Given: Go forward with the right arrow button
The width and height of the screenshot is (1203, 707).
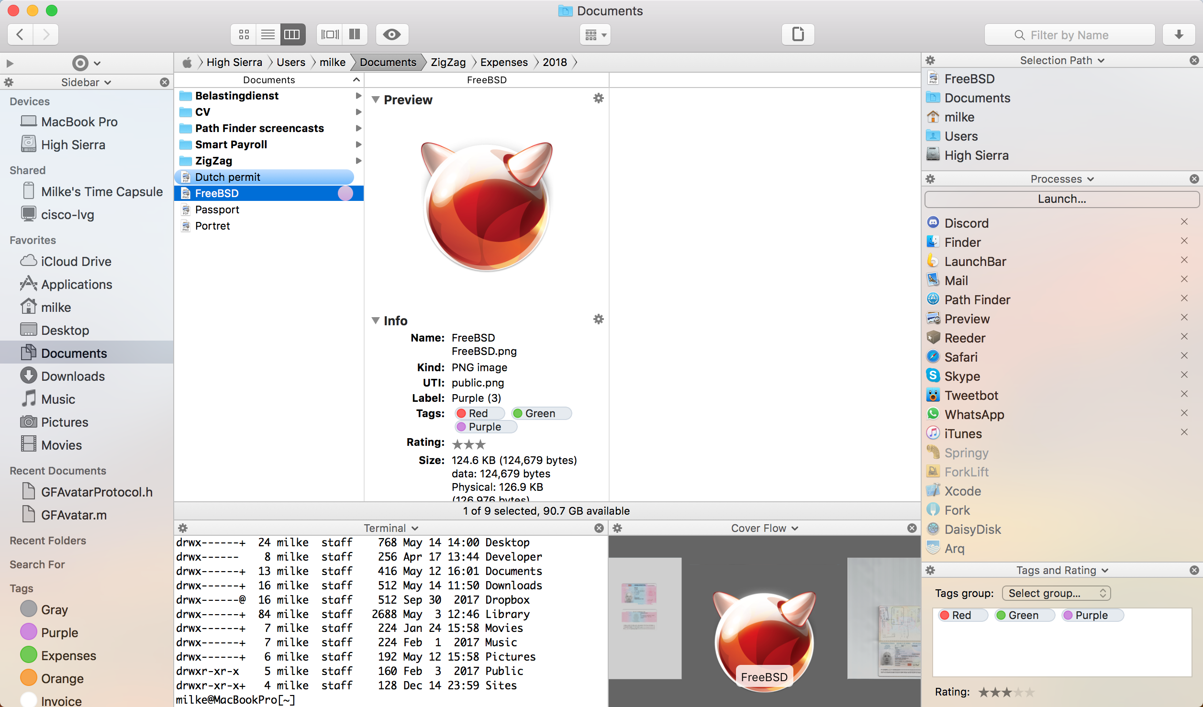Looking at the screenshot, I should tap(46, 34).
